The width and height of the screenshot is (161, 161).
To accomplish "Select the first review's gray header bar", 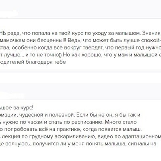I will [x=80, y=9].
